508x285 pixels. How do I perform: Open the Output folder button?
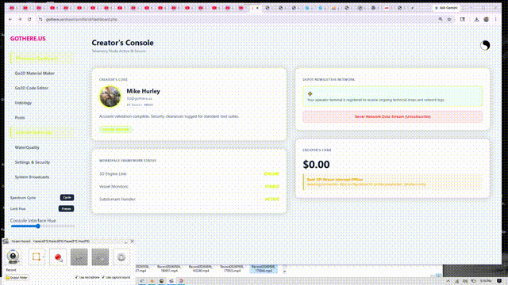point(17,277)
